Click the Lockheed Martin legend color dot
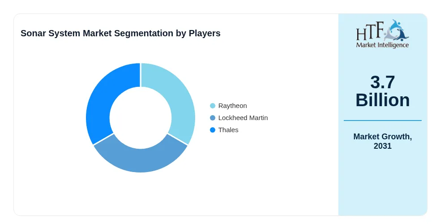Image resolution: width=440 pixels, height=224 pixels. (x=213, y=118)
